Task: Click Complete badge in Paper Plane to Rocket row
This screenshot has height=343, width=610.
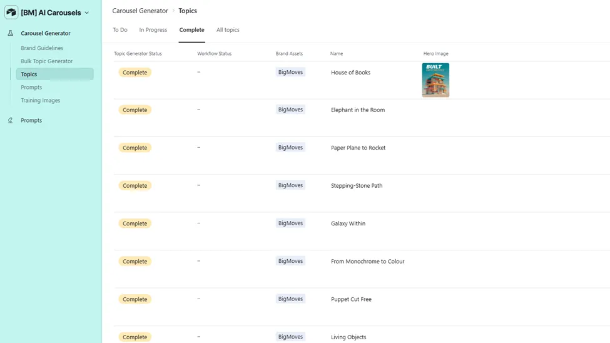Action: point(135,148)
